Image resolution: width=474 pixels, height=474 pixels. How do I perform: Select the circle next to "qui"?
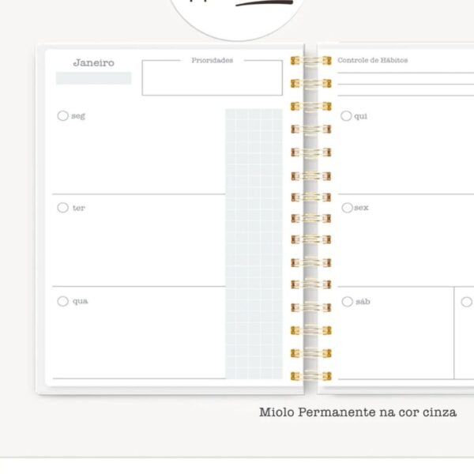(x=346, y=116)
